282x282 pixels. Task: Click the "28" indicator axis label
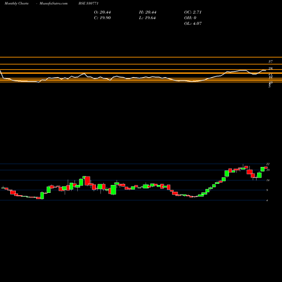(270, 68)
